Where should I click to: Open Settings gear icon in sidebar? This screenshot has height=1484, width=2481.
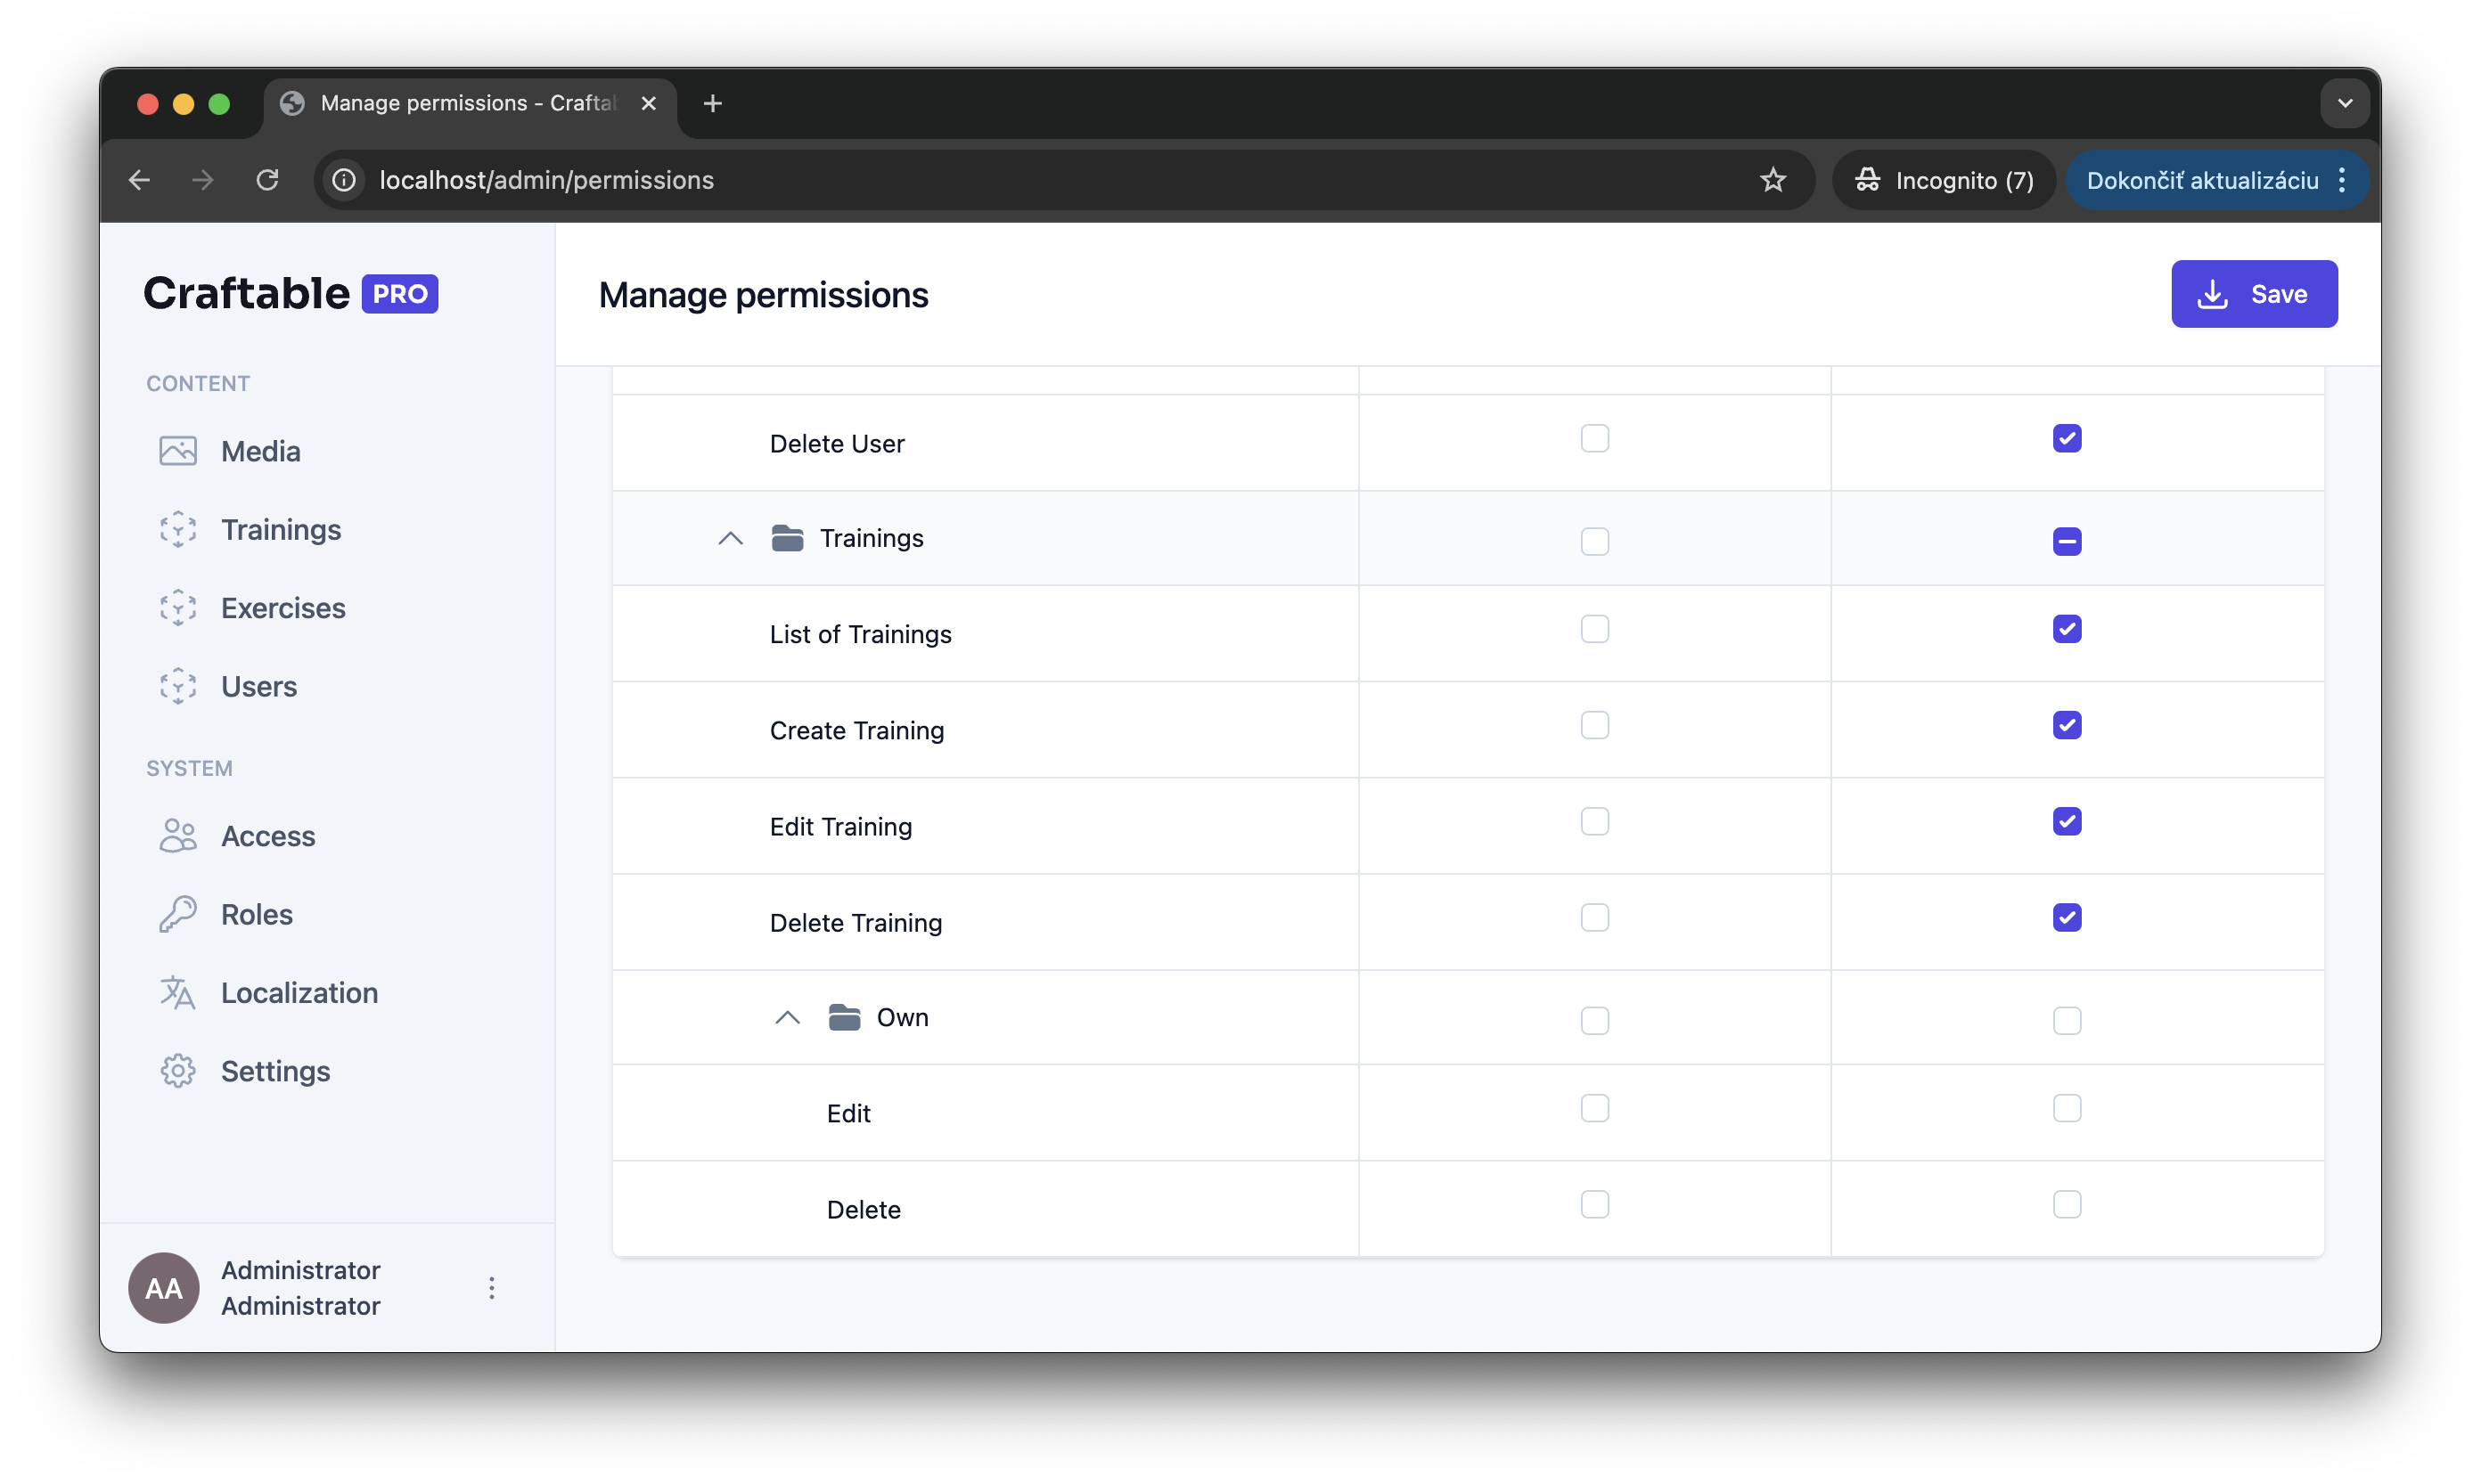pyautogui.click(x=178, y=1071)
